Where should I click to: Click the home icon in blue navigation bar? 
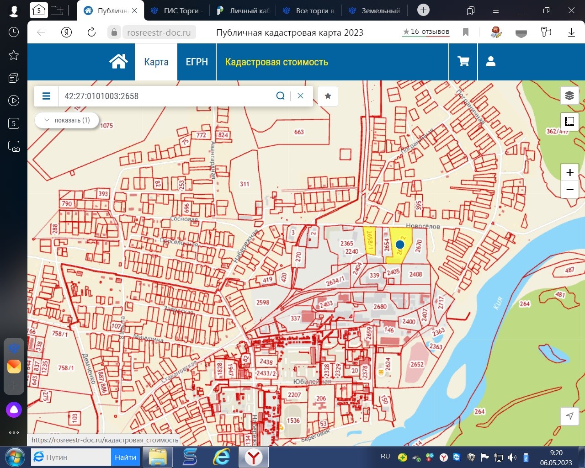tap(118, 62)
